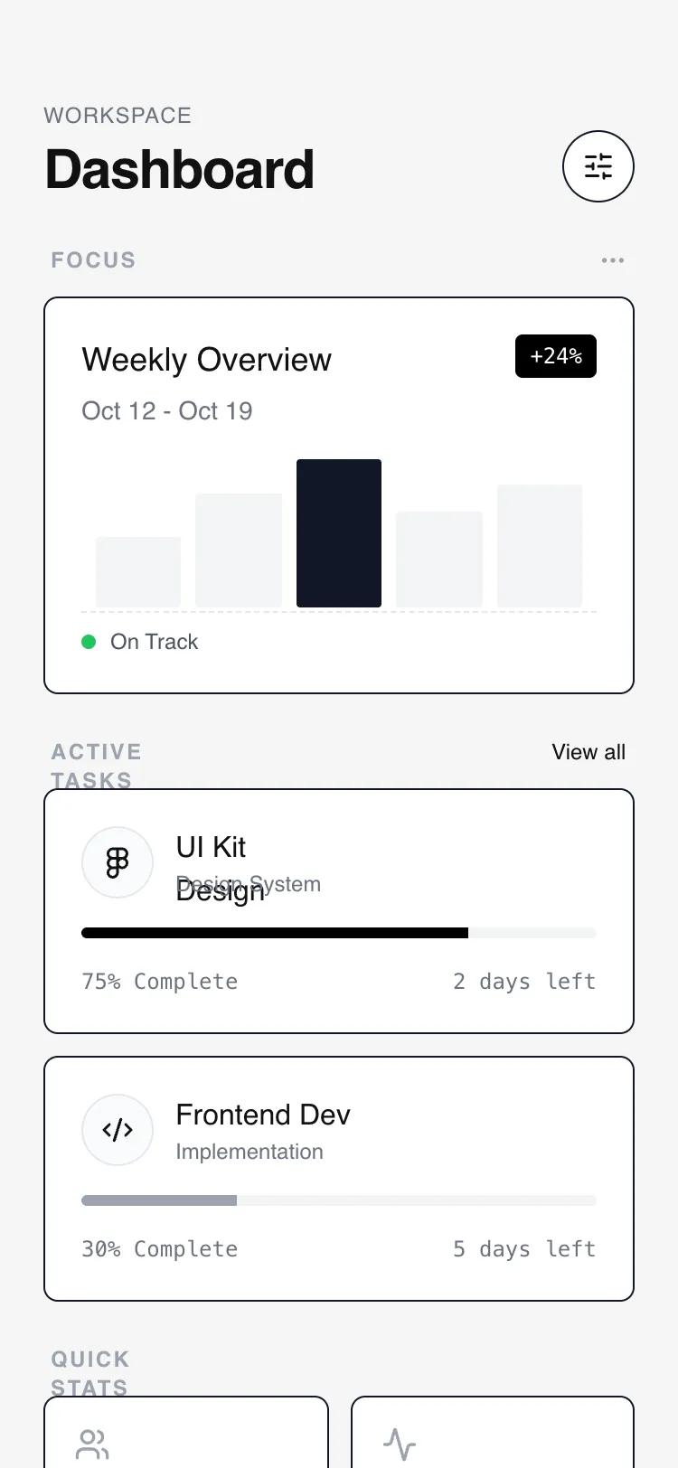Open the Focus section options menu
The image size is (678, 1468).
pyautogui.click(x=613, y=260)
